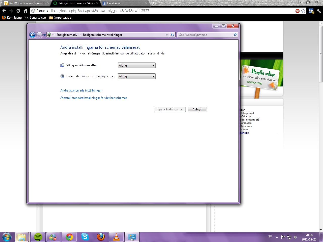Open 'Stäng av skärmen efter' dropdown
Viewport: 323px width, 242px height.
137,66
